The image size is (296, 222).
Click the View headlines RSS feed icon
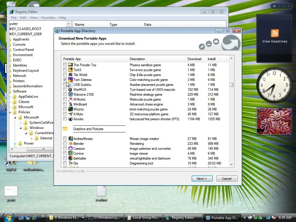275,33
